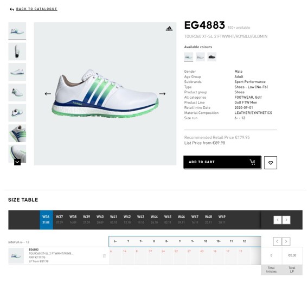
Task: Click the cart icon inside Add to Cart
Action: tap(252, 162)
